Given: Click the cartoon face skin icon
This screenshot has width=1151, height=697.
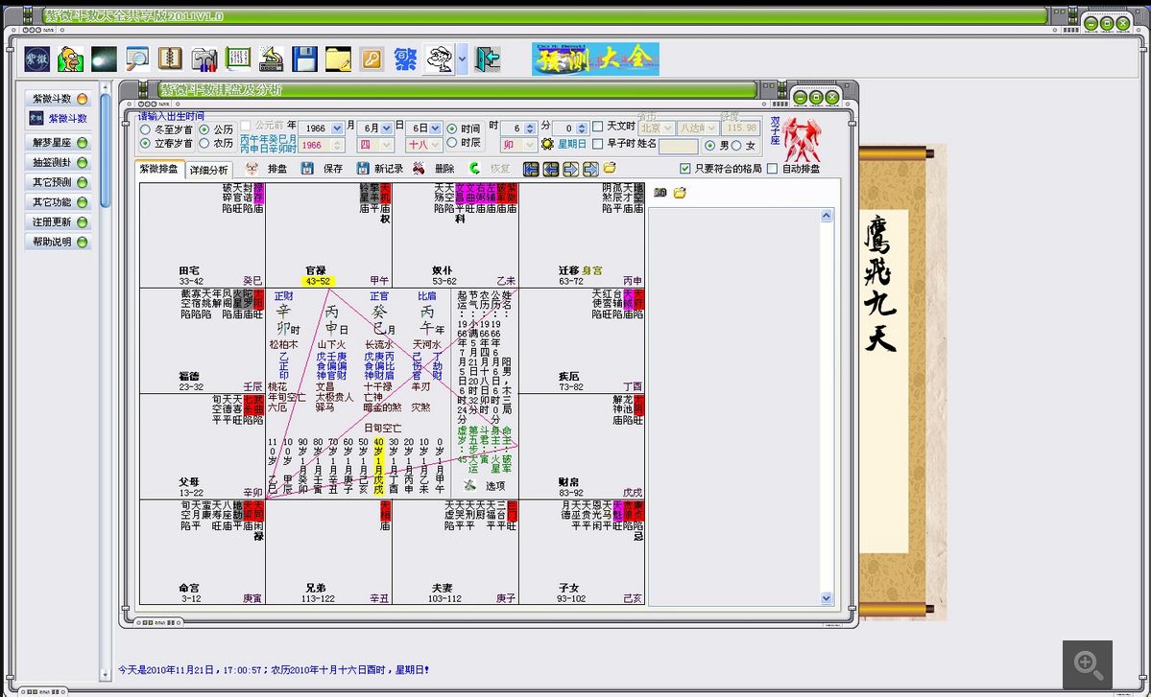Looking at the screenshot, I should 440,58.
